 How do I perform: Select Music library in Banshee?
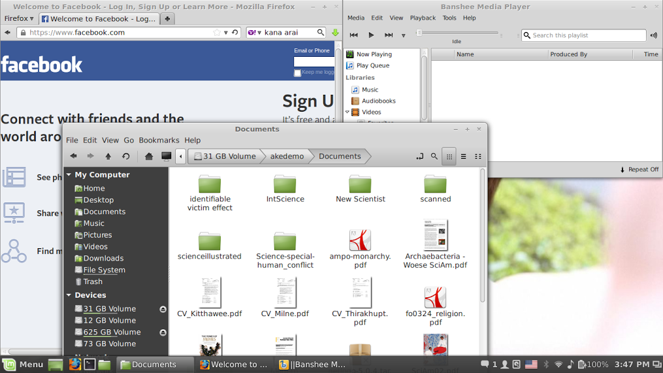(365, 89)
